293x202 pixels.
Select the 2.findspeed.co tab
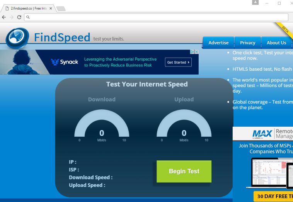[x=29, y=8]
